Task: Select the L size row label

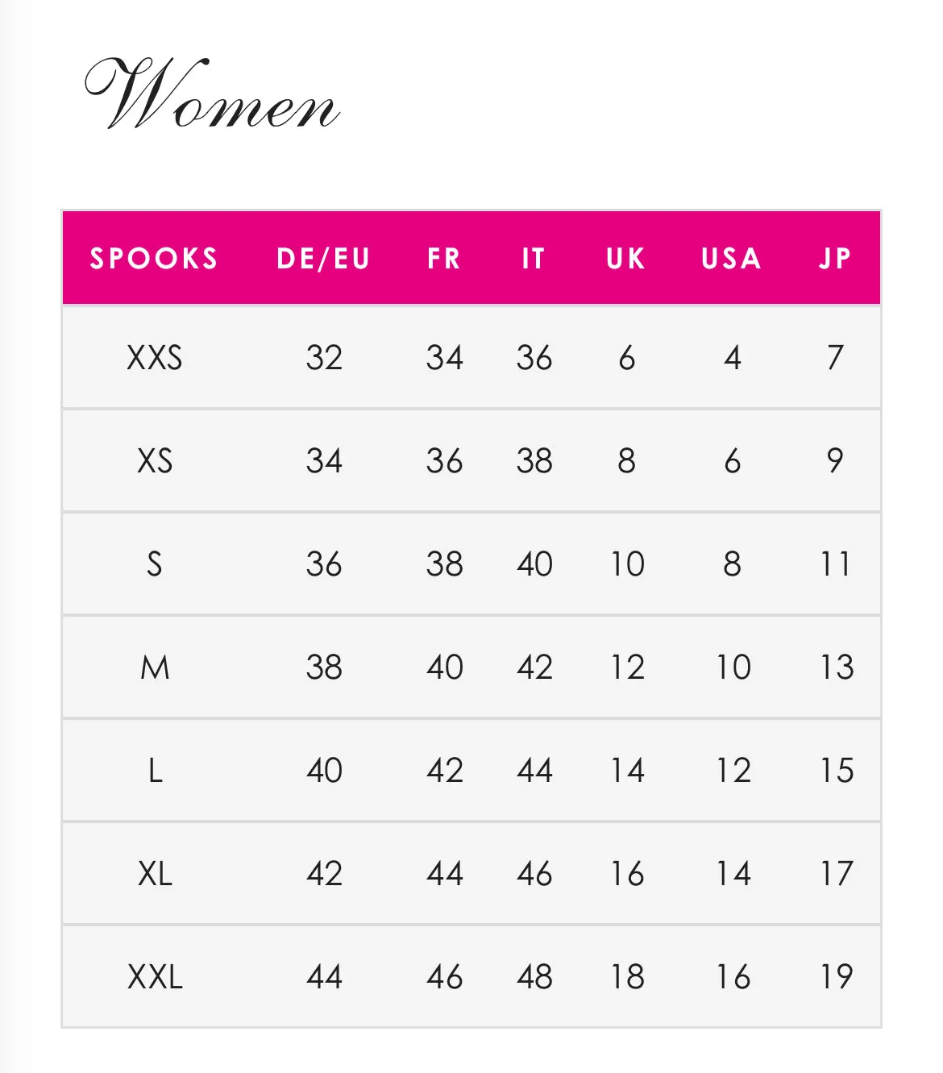Action: tap(155, 770)
